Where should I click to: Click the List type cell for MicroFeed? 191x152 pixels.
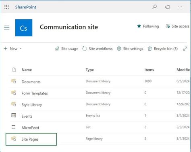pyautogui.click(x=88, y=127)
